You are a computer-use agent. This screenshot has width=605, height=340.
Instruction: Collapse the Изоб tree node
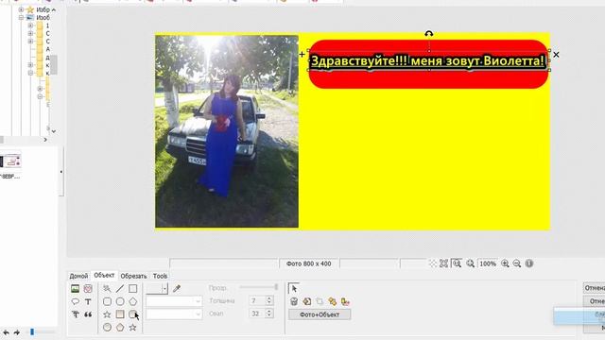click(x=21, y=18)
